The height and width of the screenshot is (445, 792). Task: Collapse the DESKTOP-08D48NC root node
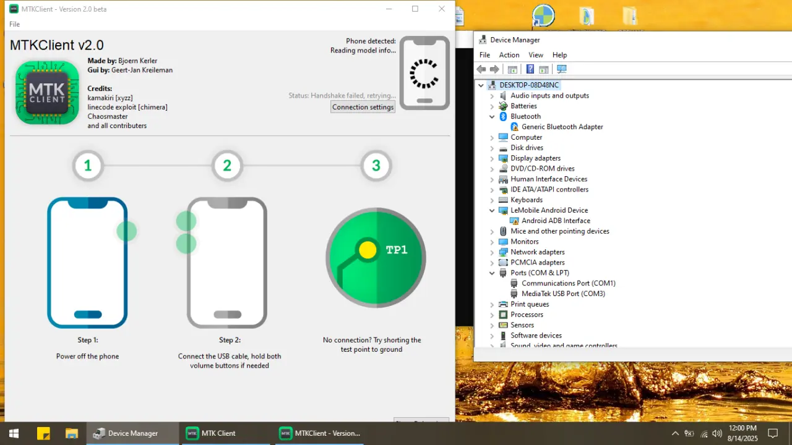(x=481, y=85)
